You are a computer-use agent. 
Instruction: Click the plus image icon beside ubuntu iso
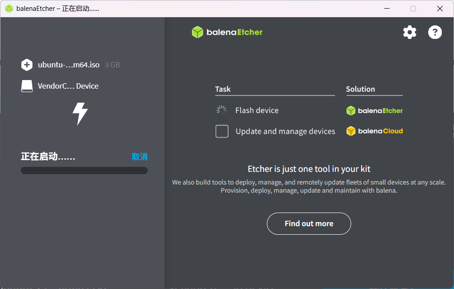(27, 65)
